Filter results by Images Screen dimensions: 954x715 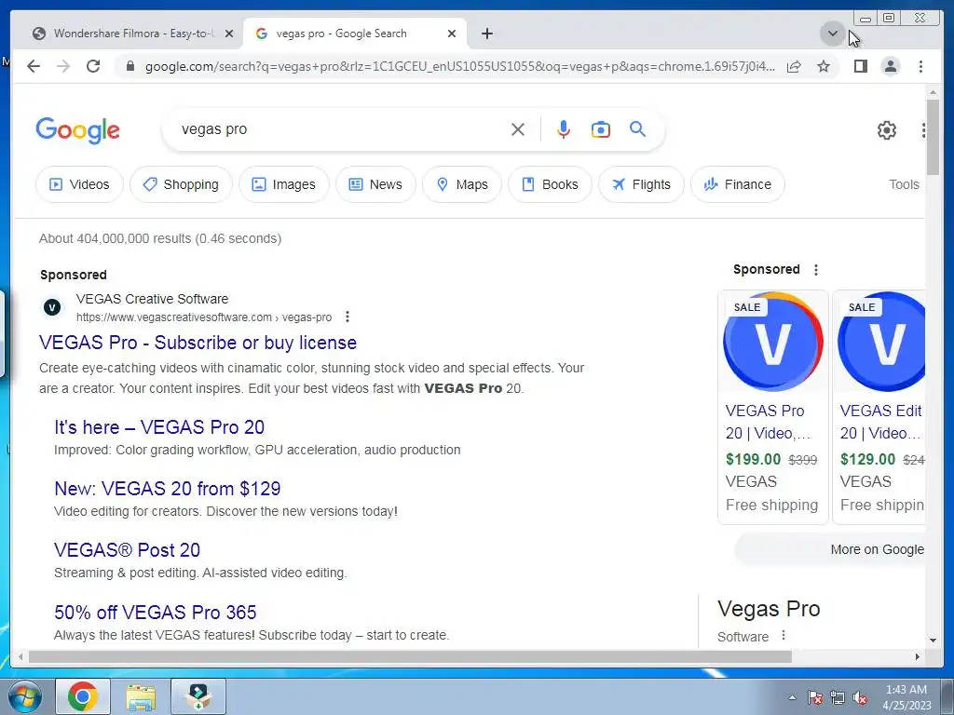[284, 184]
